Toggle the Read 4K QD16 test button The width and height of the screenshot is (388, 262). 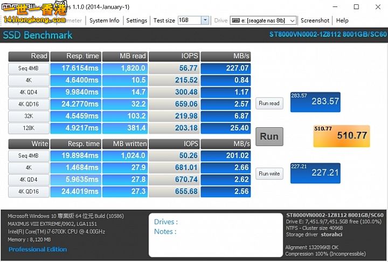click(29, 104)
